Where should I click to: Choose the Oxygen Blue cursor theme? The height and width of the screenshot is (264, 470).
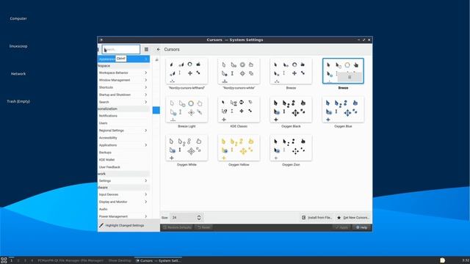[x=343, y=109]
